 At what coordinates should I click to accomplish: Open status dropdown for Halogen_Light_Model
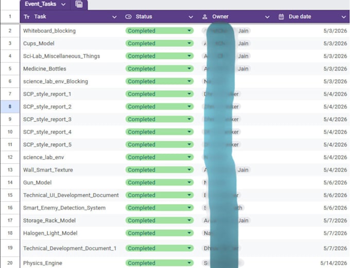click(189, 233)
